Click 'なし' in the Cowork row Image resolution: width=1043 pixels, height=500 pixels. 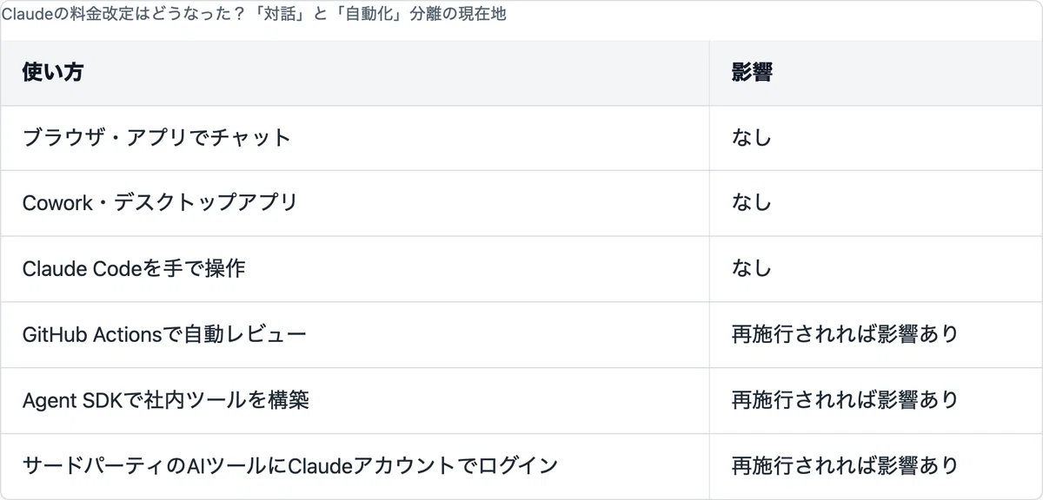click(752, 203)
